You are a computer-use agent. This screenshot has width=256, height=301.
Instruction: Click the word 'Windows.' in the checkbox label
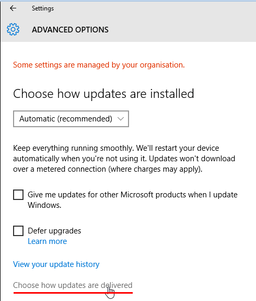click(44, 205)
